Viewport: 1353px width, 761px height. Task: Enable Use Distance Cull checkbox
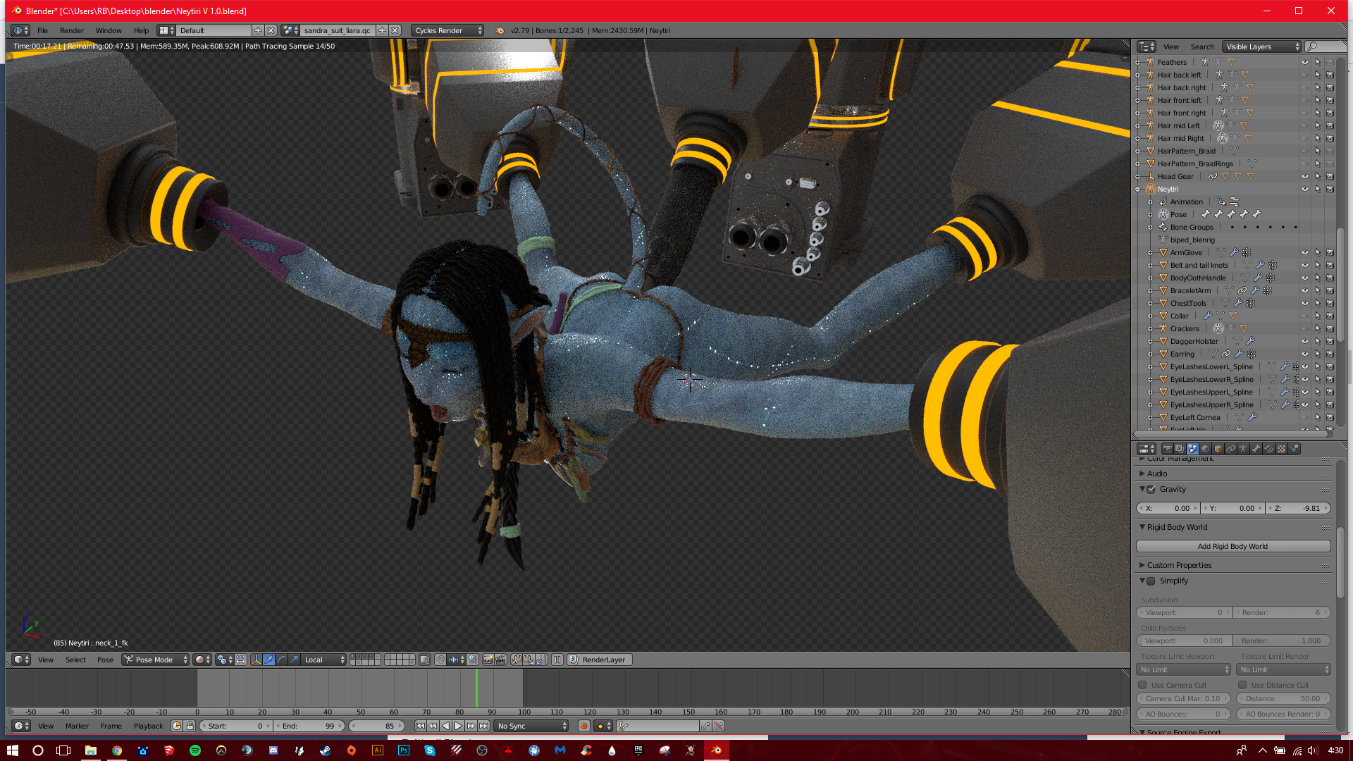click(x=1242, y=685)
